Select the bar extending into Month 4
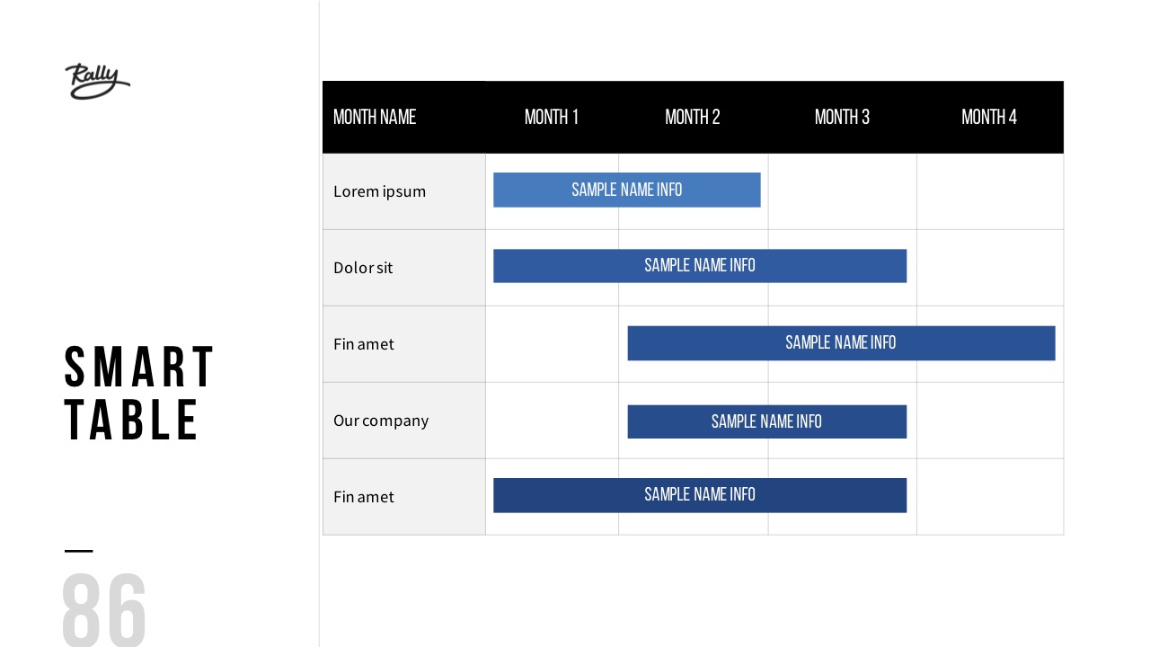Screen dimensions: 1150x647 (x=840, y=343)
